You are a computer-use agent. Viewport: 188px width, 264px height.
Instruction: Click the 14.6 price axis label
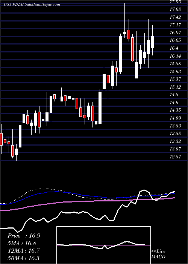(174, 102)
